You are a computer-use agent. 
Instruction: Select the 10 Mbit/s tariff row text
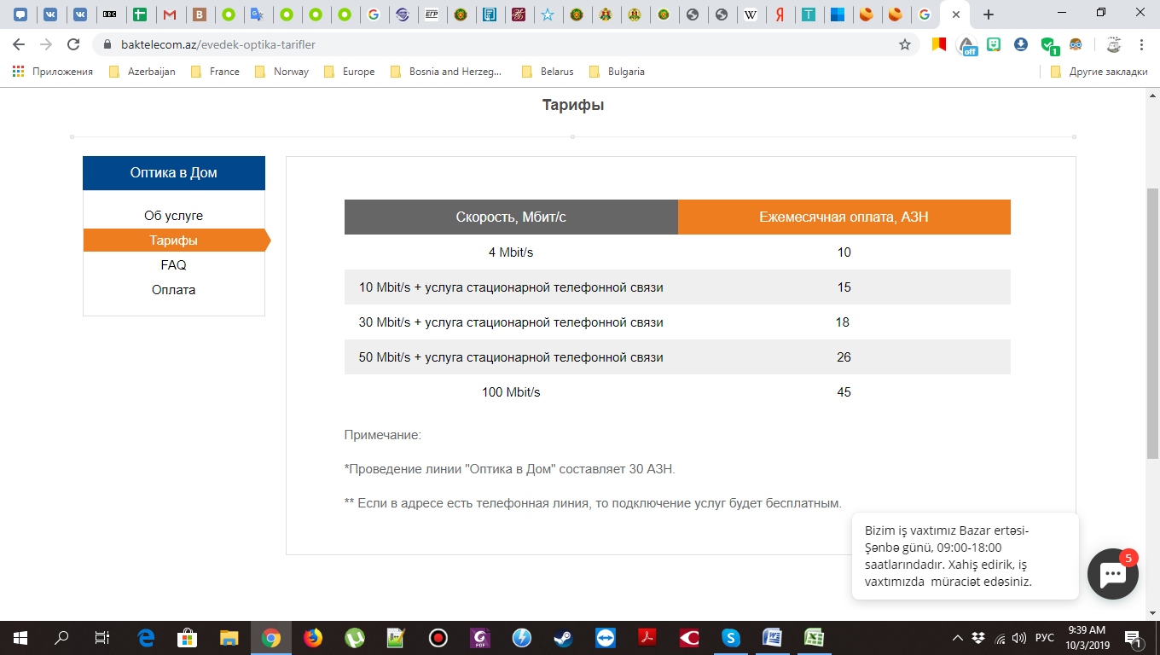tap(511, 287)
